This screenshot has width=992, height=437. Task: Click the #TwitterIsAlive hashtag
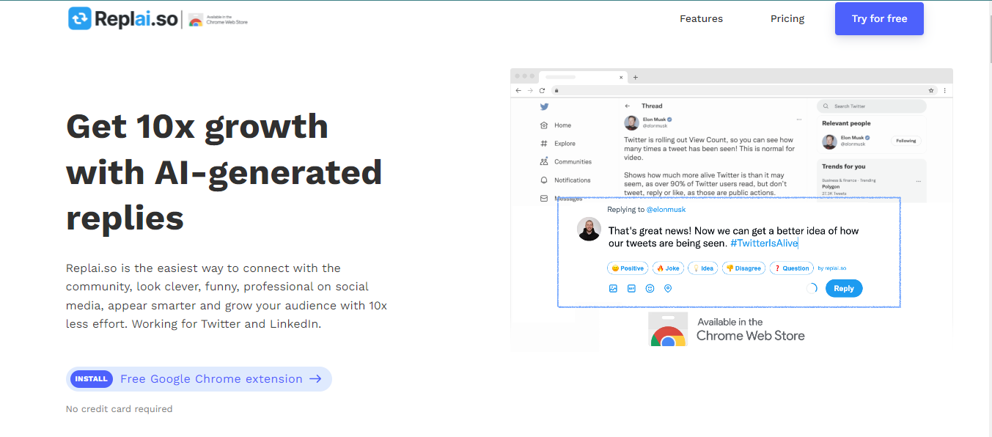click(764, 243)
